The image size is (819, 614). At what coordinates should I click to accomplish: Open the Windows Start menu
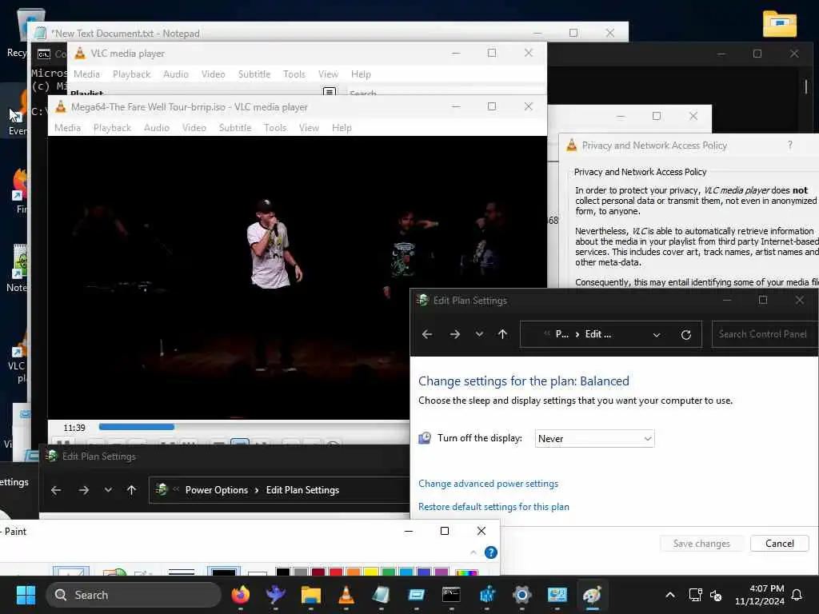26,595
